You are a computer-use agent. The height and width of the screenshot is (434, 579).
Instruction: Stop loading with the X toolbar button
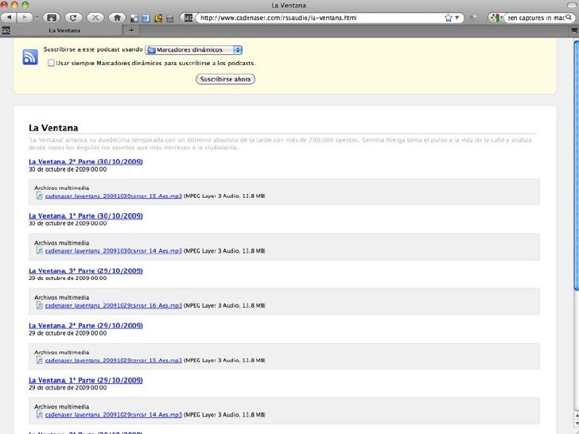95,17
